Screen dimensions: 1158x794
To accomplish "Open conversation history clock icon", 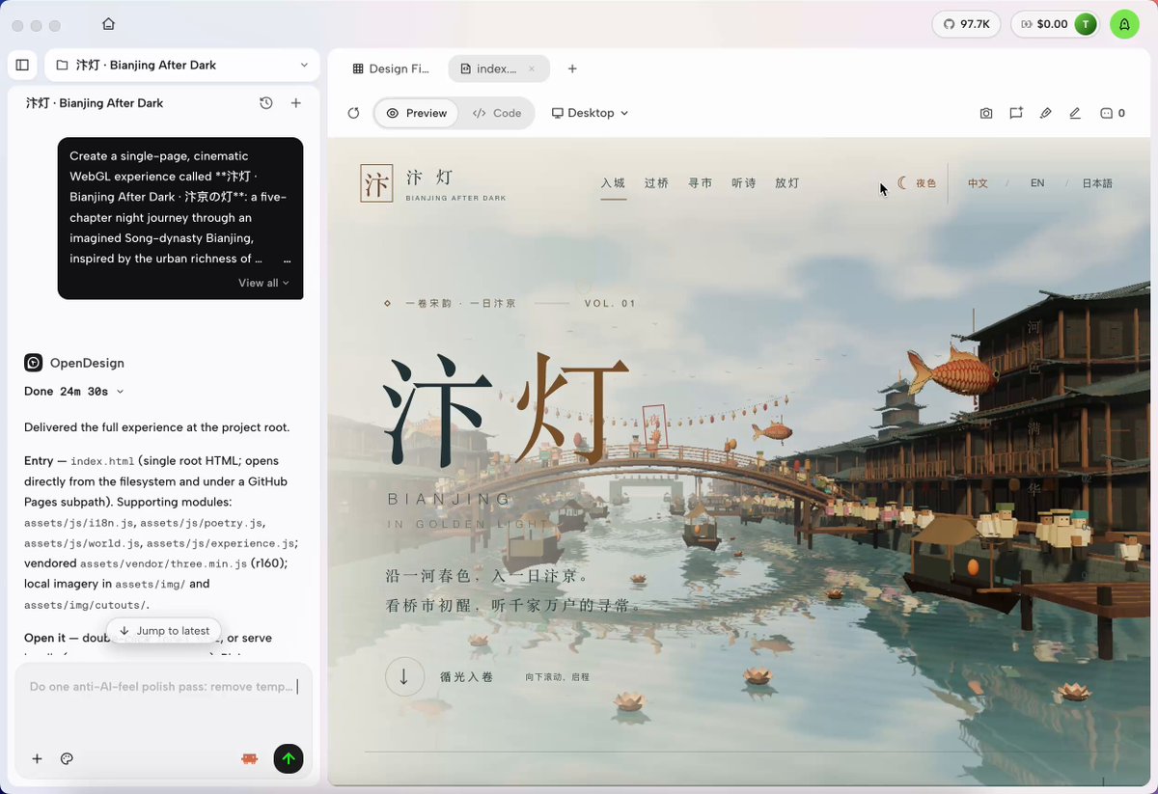I will (x=266, y=103).
